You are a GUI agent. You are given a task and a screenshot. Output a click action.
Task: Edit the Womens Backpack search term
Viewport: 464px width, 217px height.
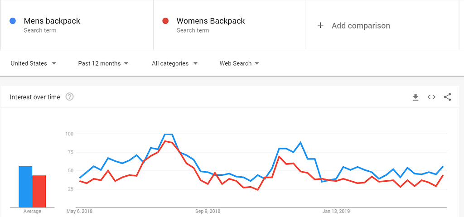click(211, 21)
